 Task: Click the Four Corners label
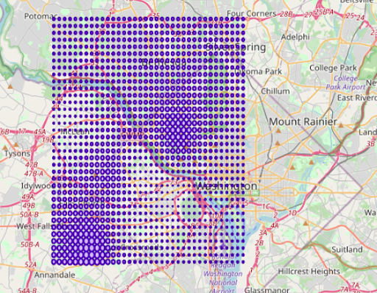tap(252, 13)
